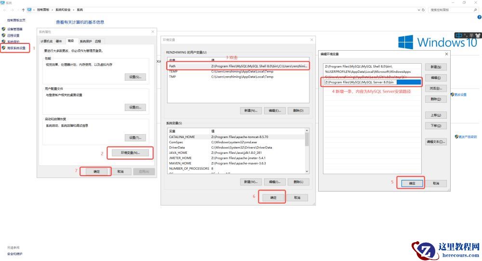This screenshot has width=482, height=261.
Task: Click the magnifier search icon
Action: (475, 10)
